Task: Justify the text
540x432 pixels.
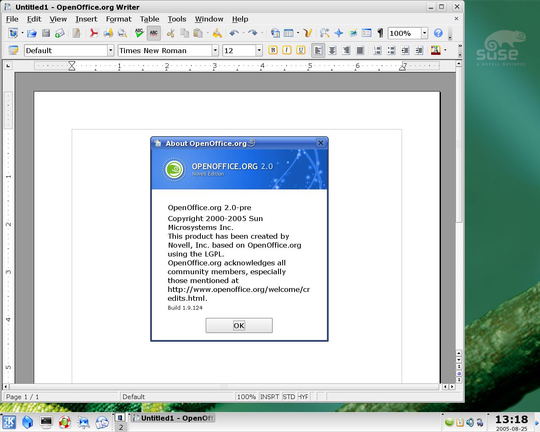Action: click(x=360, y=51)
